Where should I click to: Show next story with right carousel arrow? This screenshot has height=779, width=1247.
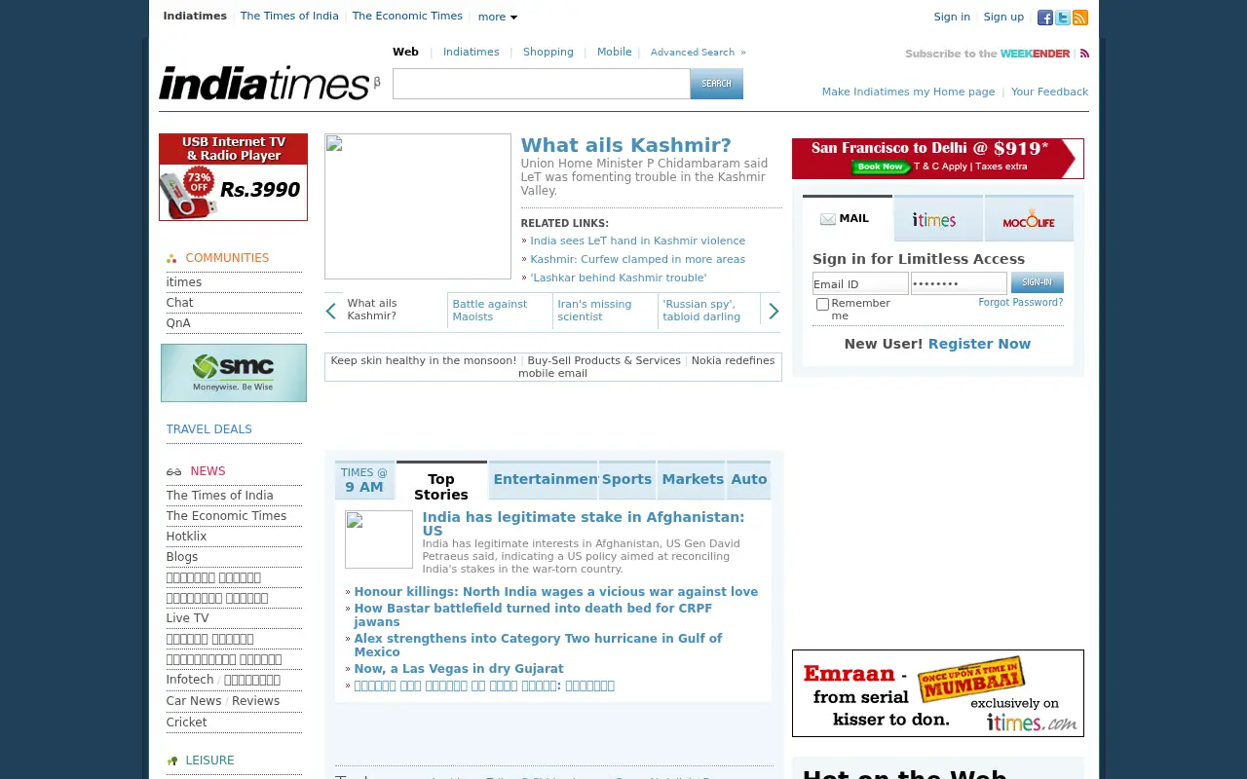(774, 311)
